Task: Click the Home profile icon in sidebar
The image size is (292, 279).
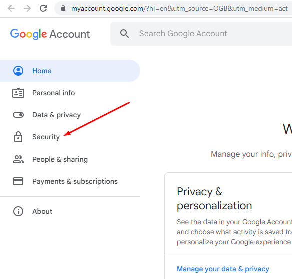Action: [18, 71]
